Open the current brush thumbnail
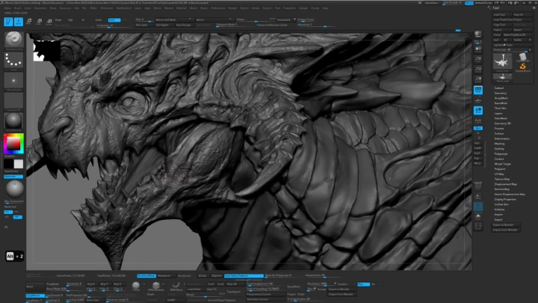The height and width of the screenshot is (303, 538). (x=13, y=40)
